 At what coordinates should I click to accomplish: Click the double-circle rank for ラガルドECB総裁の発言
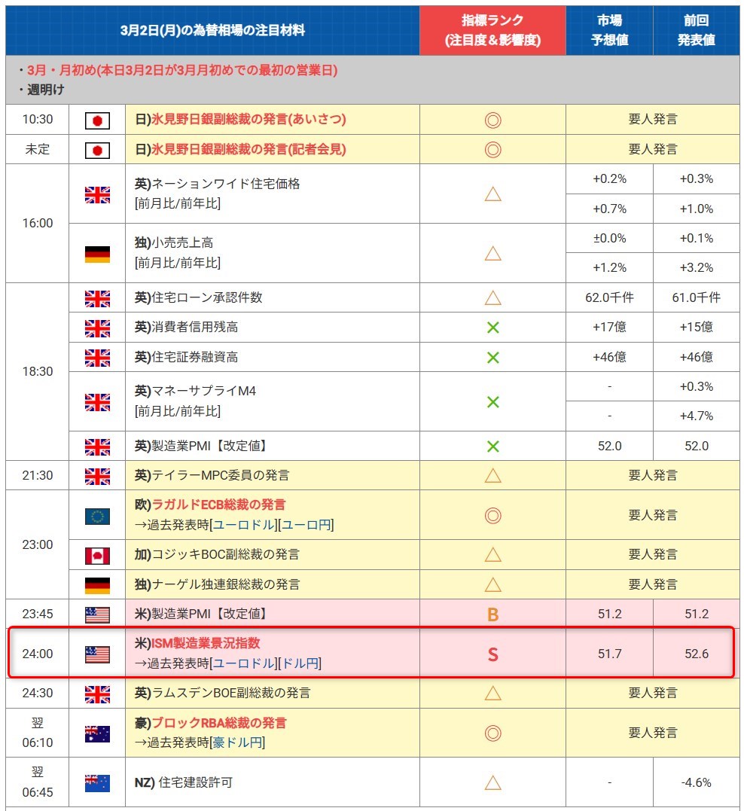coord(492,516)
